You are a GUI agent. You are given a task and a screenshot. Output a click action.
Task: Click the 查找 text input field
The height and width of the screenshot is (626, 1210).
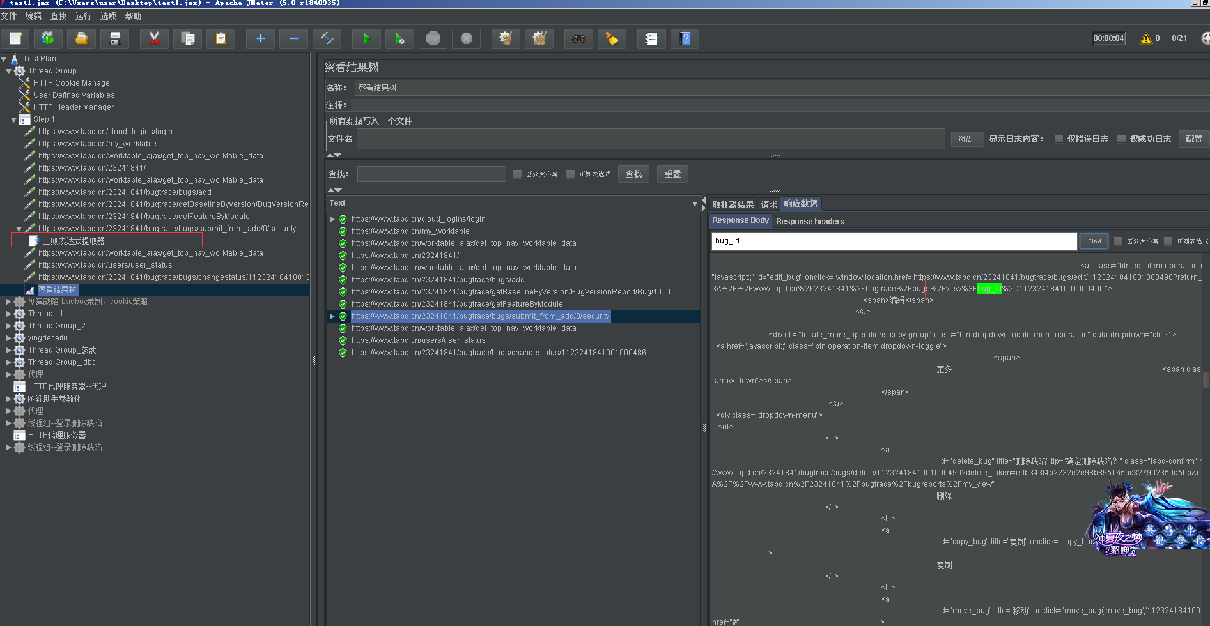point(431,174)
